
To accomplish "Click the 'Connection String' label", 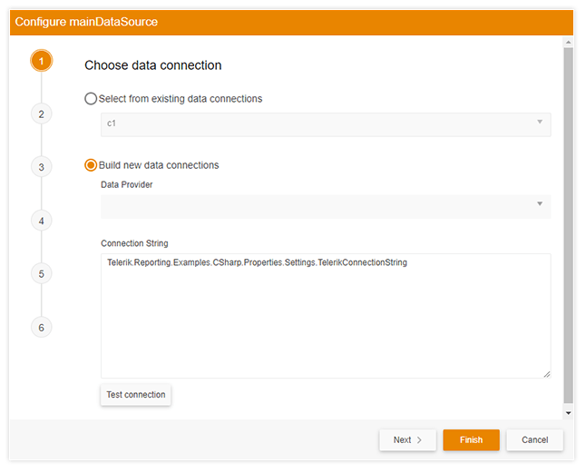I will (x=134, y=243).
